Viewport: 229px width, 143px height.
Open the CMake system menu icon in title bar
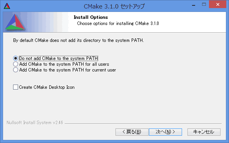[x=7, y=6]
